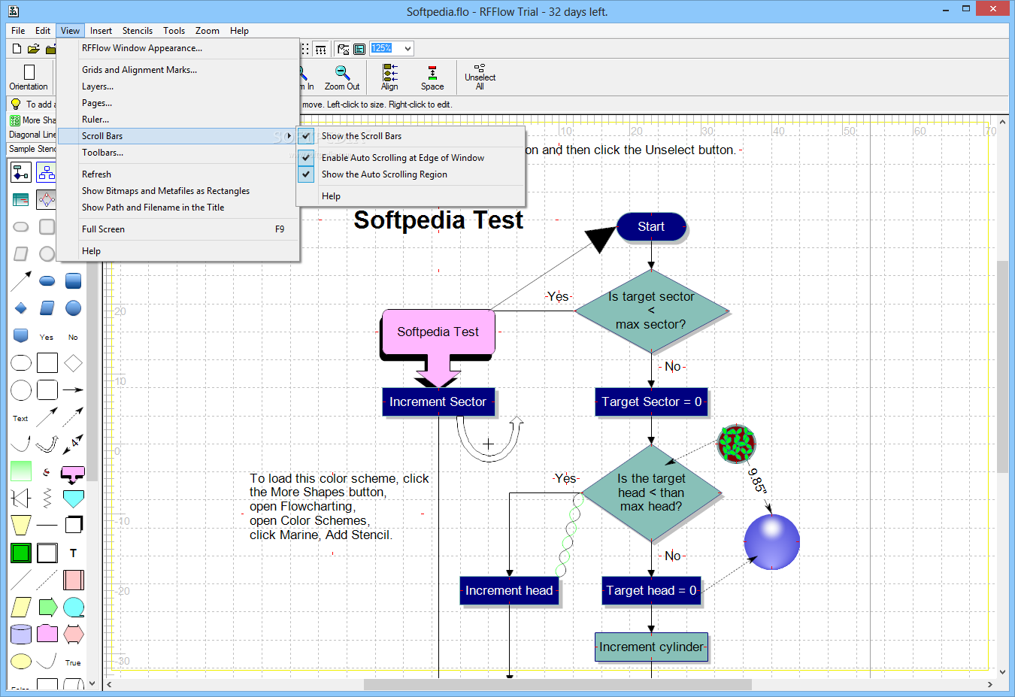Click the New document icon
Image resolution: width=1015 pixels, height=697 pixels.
[x=17, y=49]
